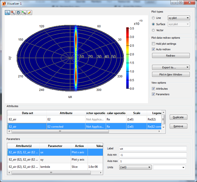
Task: Select the zoom magnifier tool
Action: click(7, 12)
